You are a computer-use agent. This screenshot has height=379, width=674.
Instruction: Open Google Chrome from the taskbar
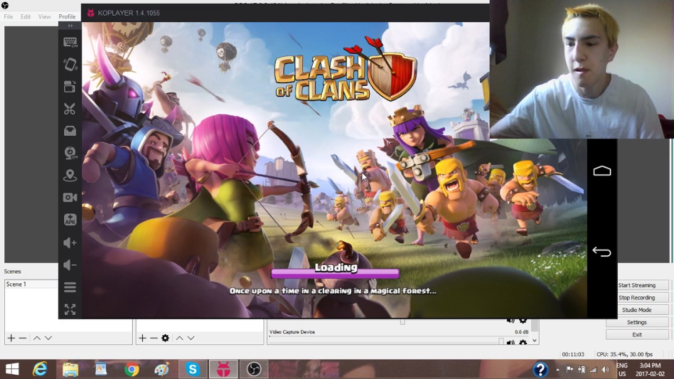132,370
